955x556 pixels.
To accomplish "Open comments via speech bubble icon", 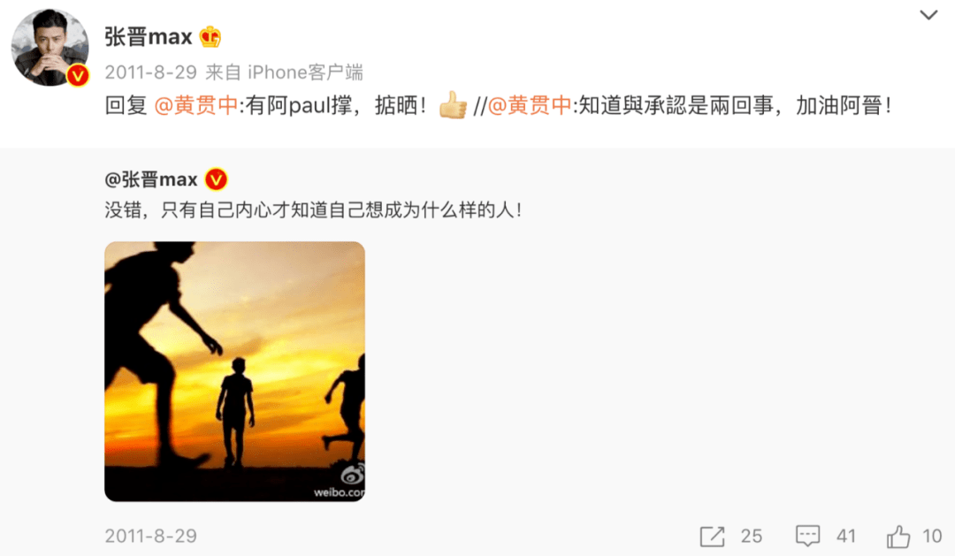I will tap(807, 536).
